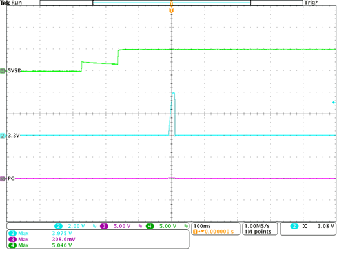Click the 100ms timebase readout

click(x=202, y=226)
